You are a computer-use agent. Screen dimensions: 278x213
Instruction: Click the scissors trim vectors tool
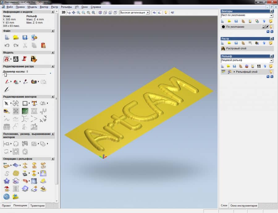(x=43, y=119)
